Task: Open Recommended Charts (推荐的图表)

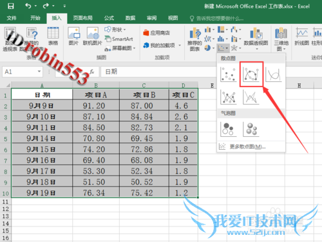Action: [194, 39]
